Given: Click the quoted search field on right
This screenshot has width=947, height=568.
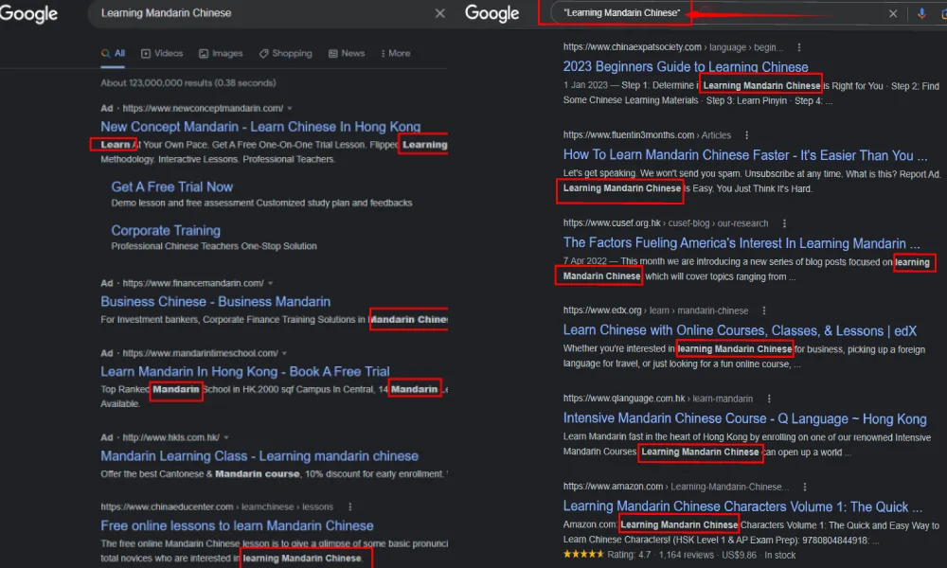Looking at the screenshot, I should point(621,12).
